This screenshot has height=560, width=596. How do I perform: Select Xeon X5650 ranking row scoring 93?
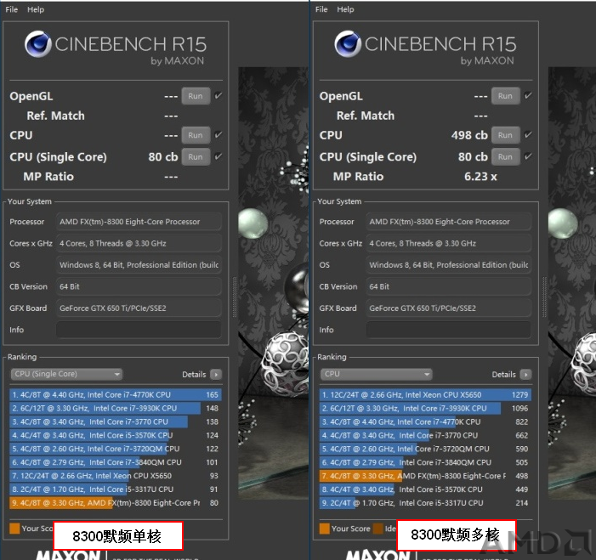(115, 476)
